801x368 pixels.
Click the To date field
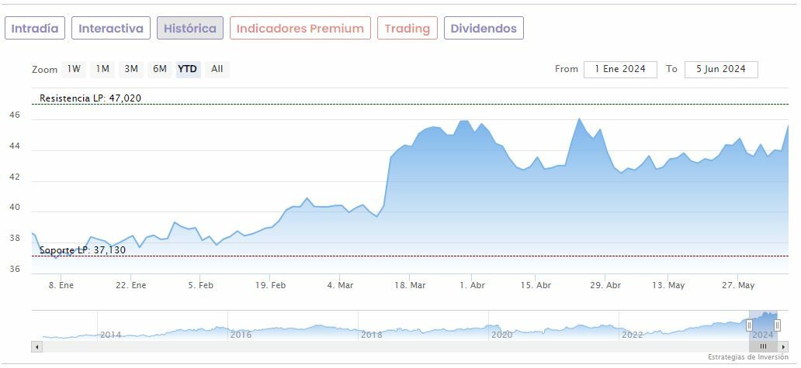point(721,69)
